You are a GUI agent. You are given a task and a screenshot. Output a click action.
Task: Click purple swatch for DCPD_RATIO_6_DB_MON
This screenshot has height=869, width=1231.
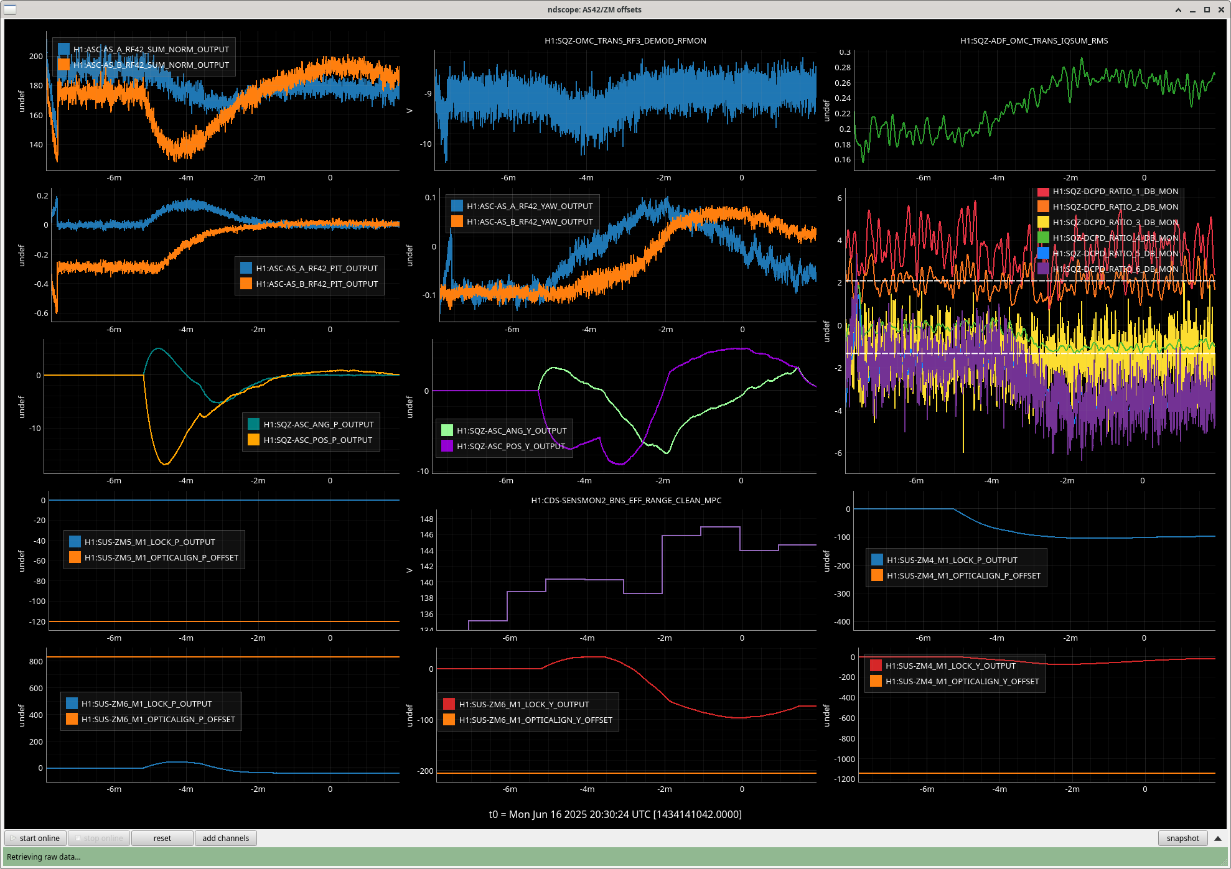tap(1044, 269)
